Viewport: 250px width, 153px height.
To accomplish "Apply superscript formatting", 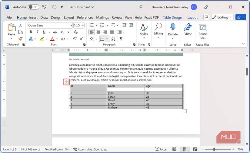I will (69, 32).
